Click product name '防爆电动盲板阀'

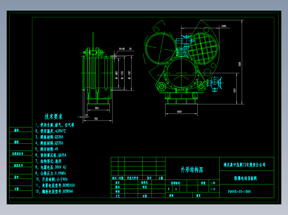click(x=246, y=178)
